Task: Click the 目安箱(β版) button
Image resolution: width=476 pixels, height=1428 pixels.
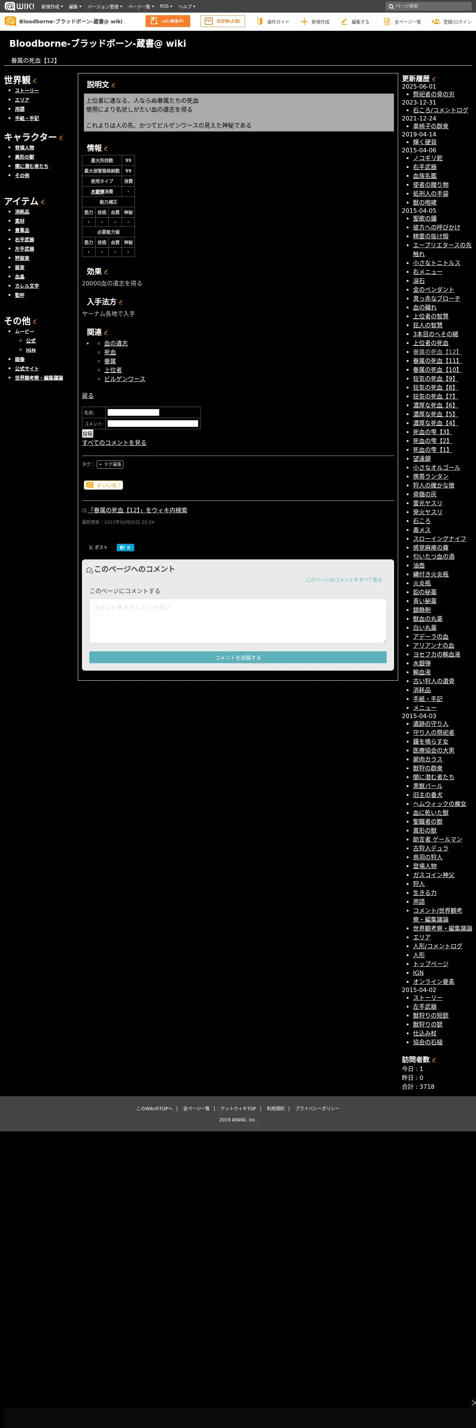Action: tap(223, 21)
